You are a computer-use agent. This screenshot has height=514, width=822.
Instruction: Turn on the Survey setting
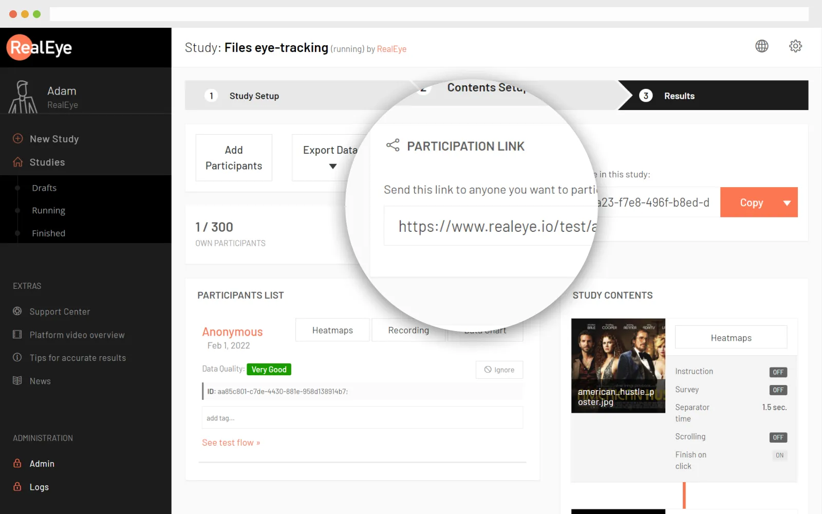tap(778, 390)
